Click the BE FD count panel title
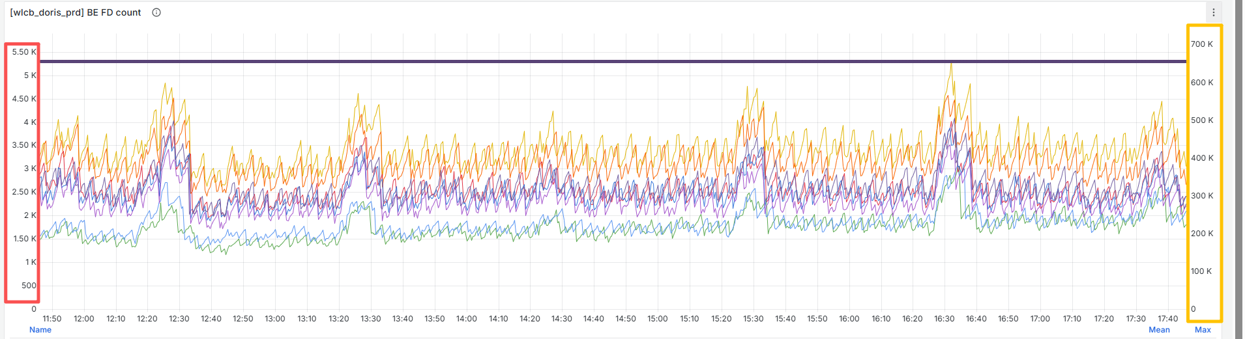The height and width of the screenshot is (339, 1245). coord(76,12)
